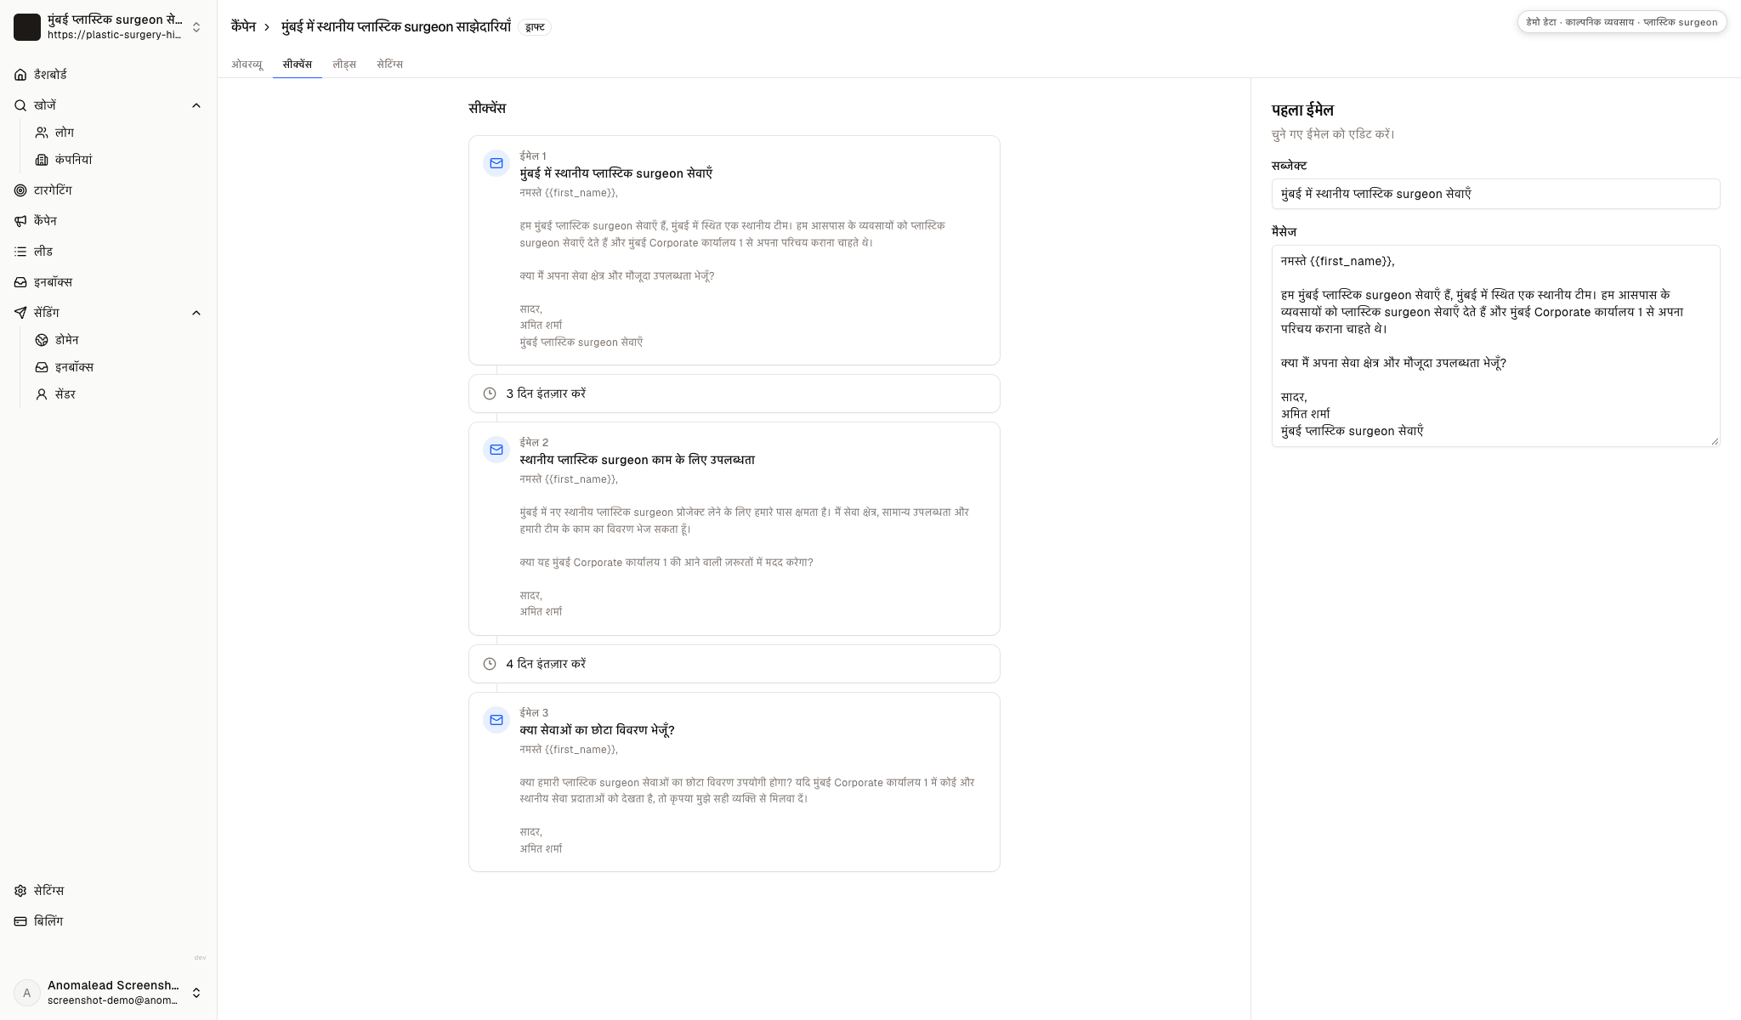Screen dimensions: 1741x1020
Task: Switch to the लीड्स tab
Action: [x=344, y=65]
